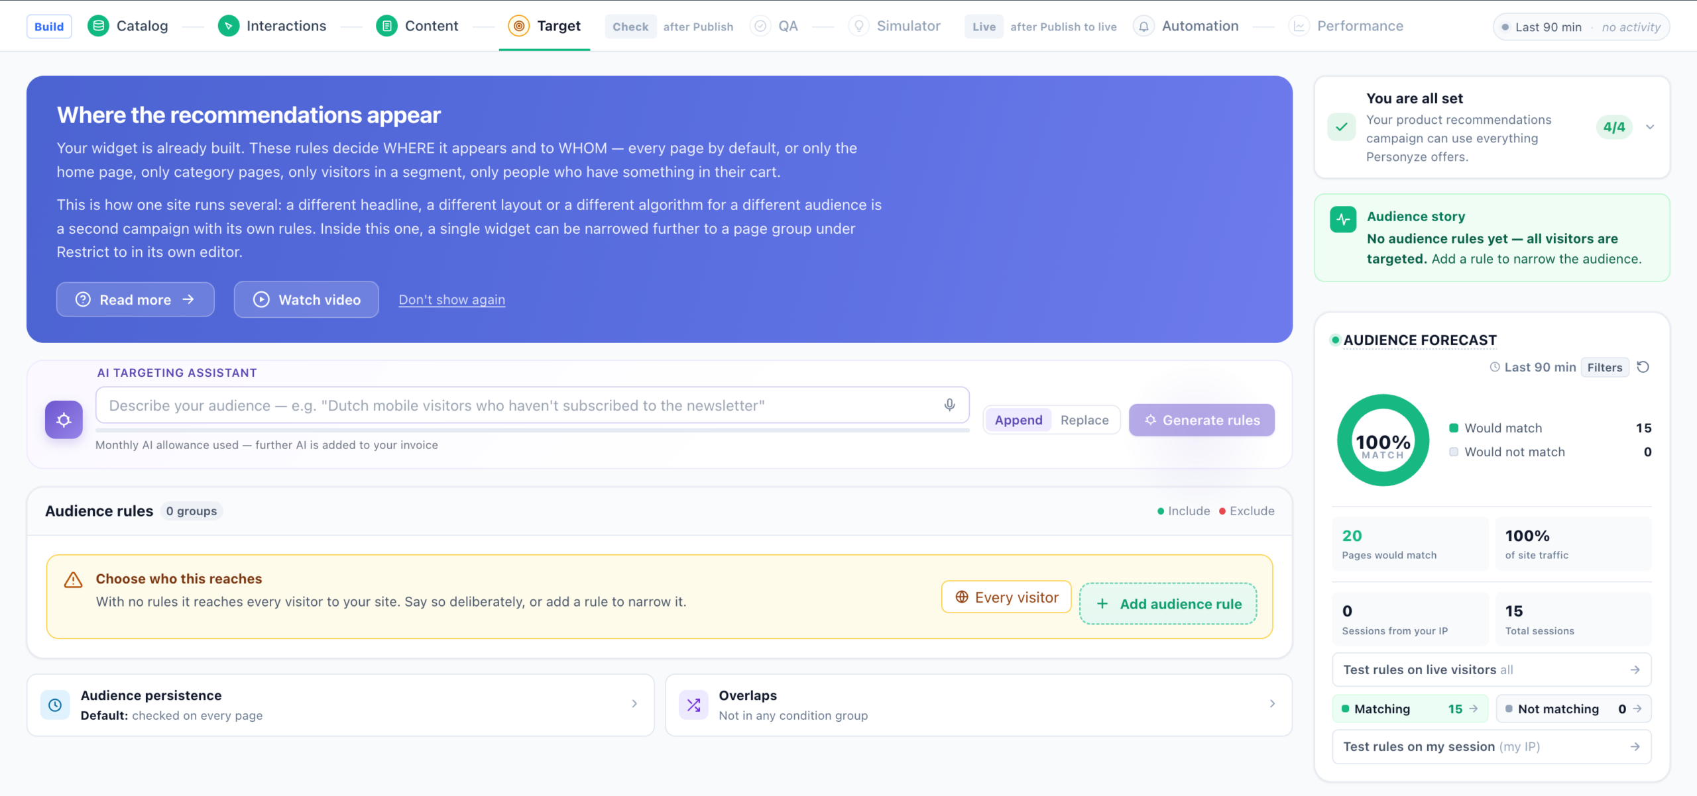Click the refresh icon in Audience Forecast
The height and width of the screenshot is (796, 1697).
point(1643,367)
